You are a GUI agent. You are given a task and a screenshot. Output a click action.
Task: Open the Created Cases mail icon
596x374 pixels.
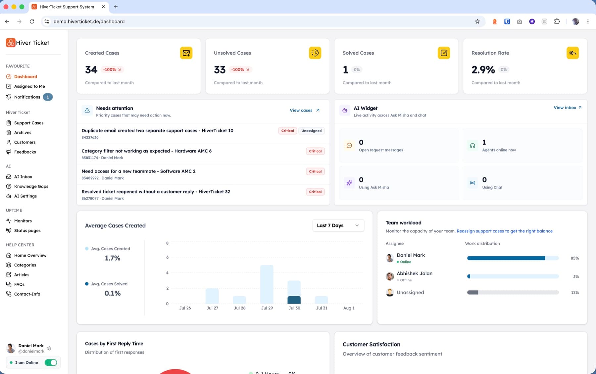tap(186, 53)
